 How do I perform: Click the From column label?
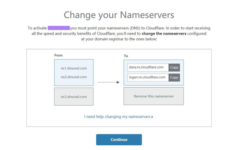click(x=58, y=55)
